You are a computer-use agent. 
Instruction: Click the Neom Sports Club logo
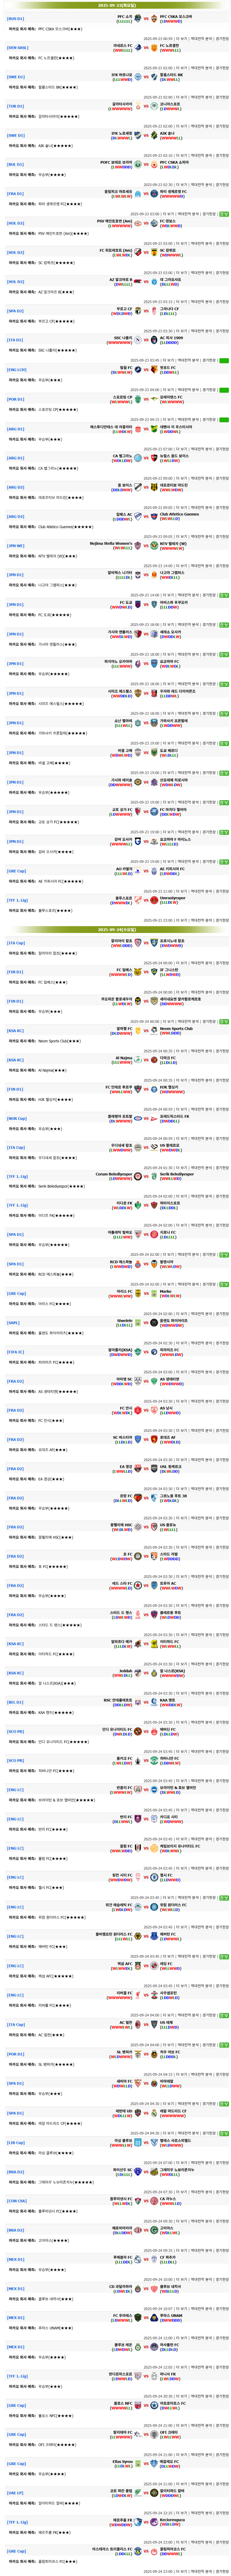pyautogui.click(x=154, y=1030)
